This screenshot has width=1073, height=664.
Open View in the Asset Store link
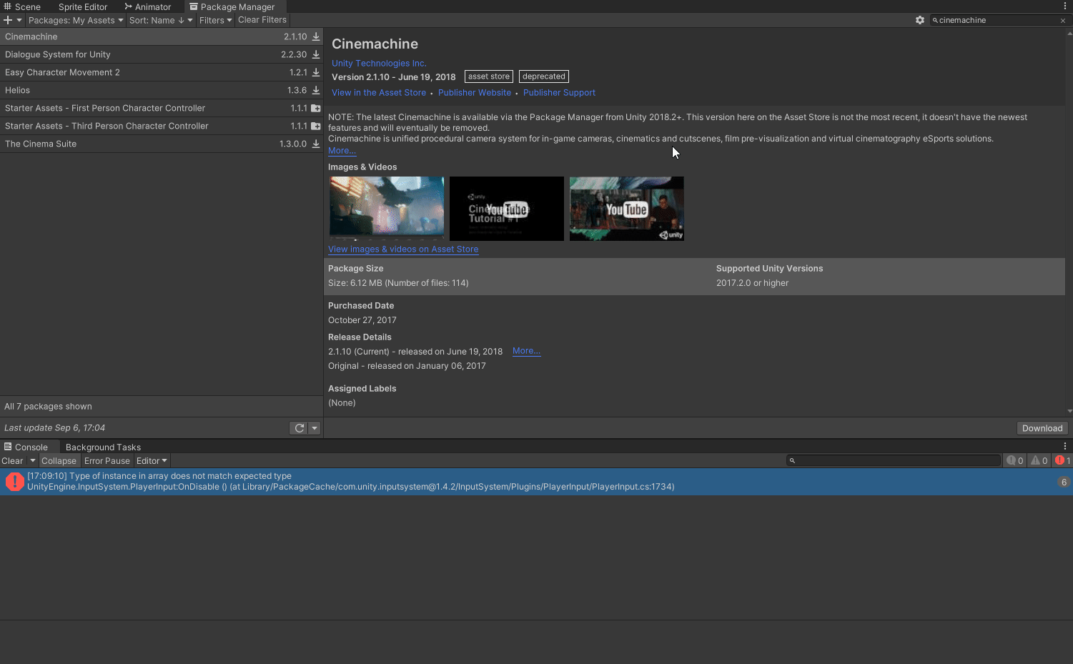point(379,92)
